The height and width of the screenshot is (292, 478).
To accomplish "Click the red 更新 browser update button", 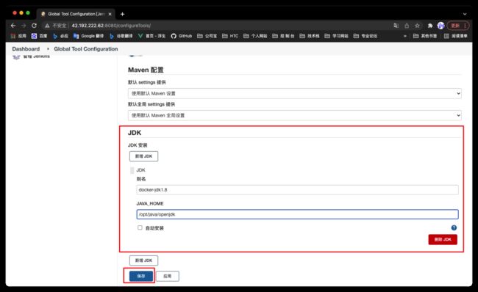I will (x=458, y=26).
